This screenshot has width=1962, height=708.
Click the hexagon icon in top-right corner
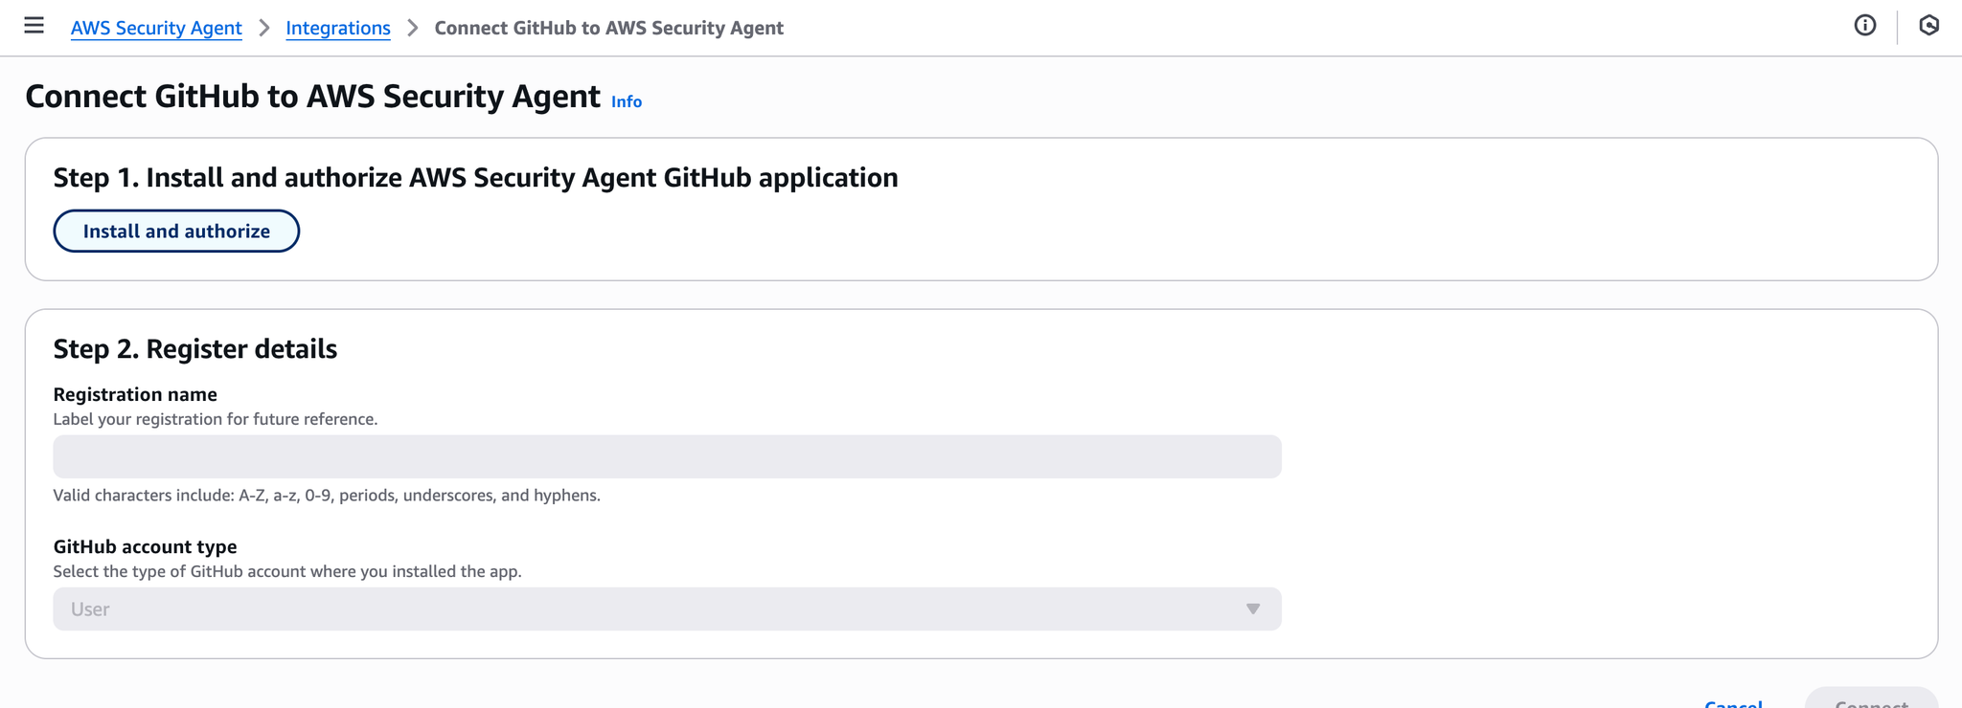[1928, 26]
